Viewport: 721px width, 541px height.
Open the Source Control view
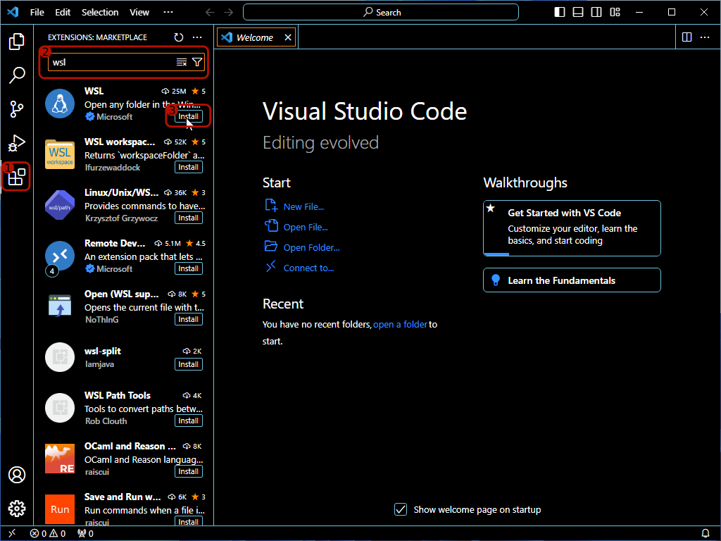[17, 109]
